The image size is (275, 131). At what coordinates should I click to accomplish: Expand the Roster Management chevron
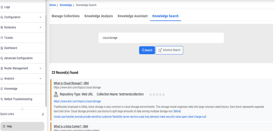coord(40,68)
